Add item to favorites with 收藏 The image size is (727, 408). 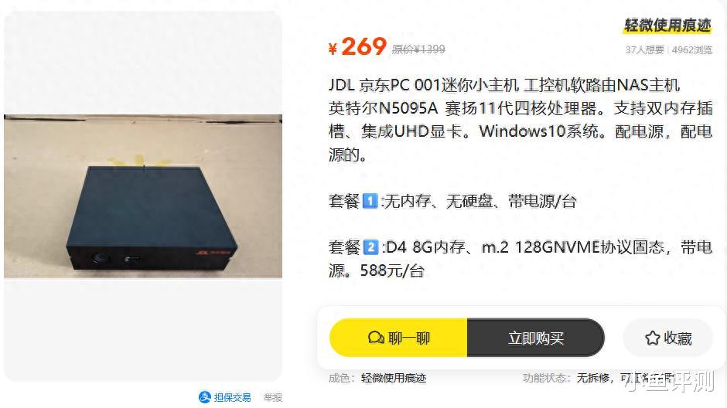pos(667,338)
